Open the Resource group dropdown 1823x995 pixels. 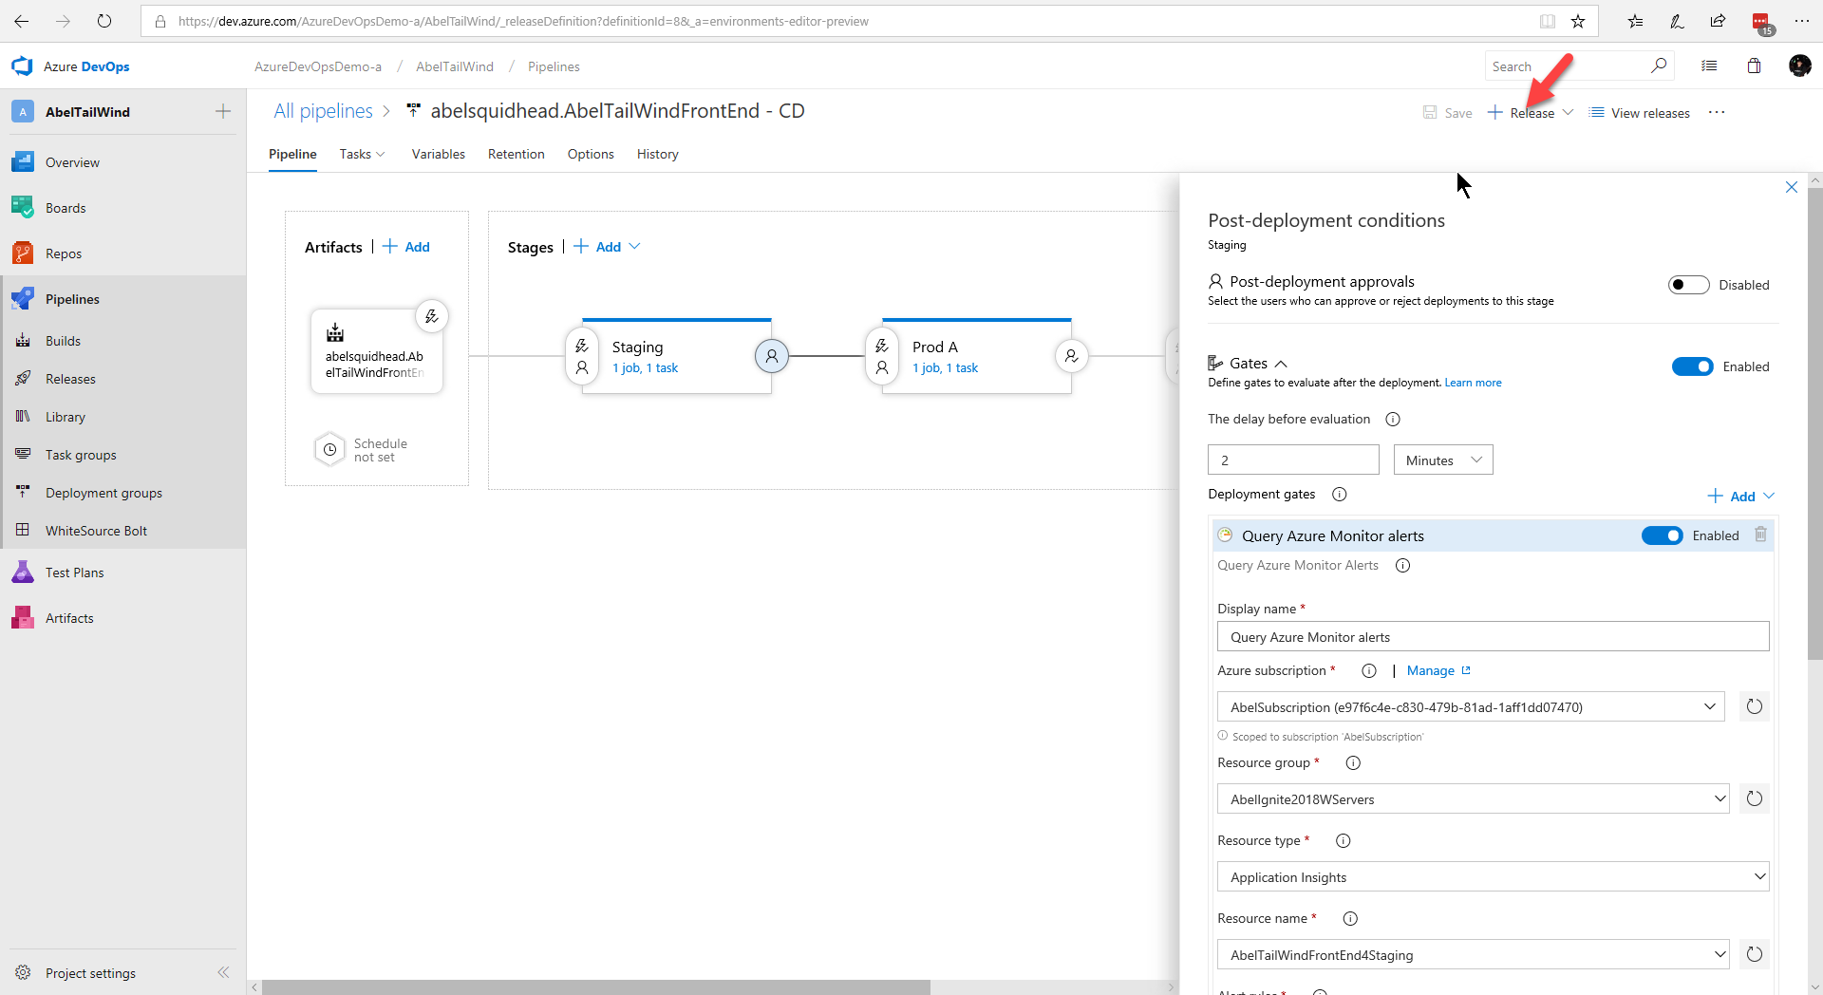(1474, 798)
